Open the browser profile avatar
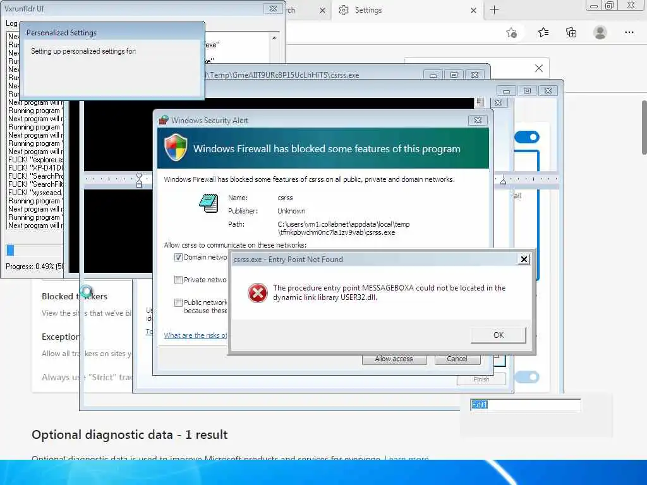 600,32
